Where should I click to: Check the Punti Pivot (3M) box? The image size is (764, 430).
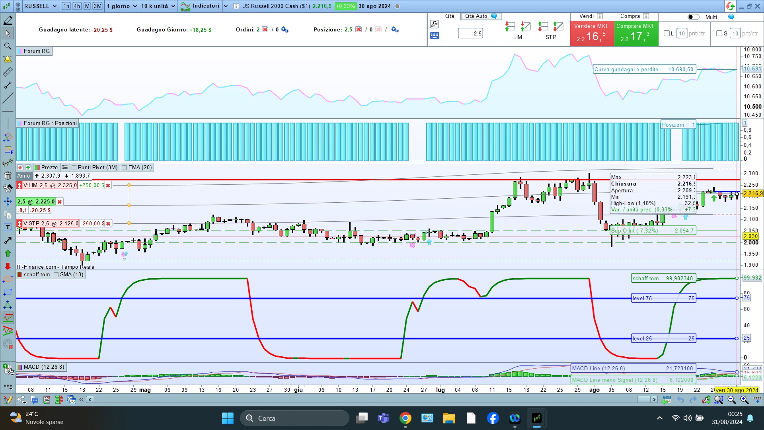tap(74, 168)
